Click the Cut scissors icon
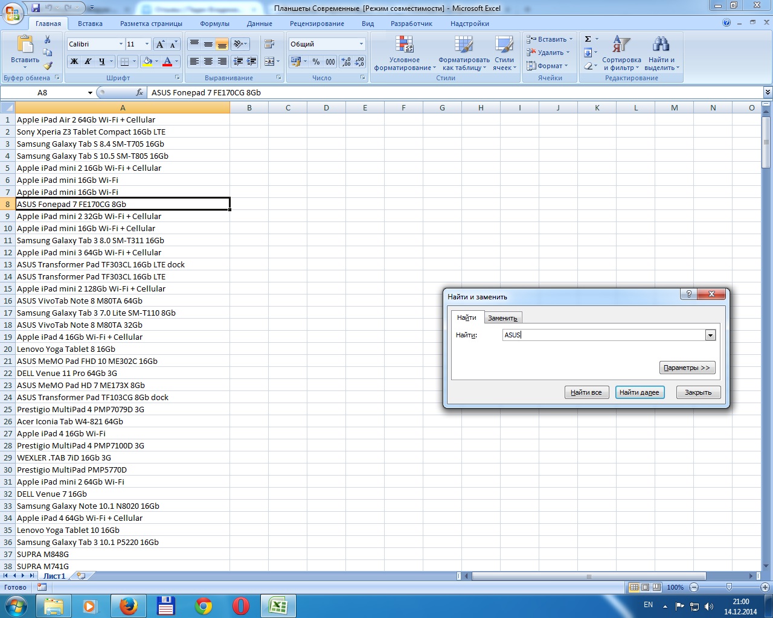This screenshot has height=618, width=773. pyautogui.click(x=48, y=39)
